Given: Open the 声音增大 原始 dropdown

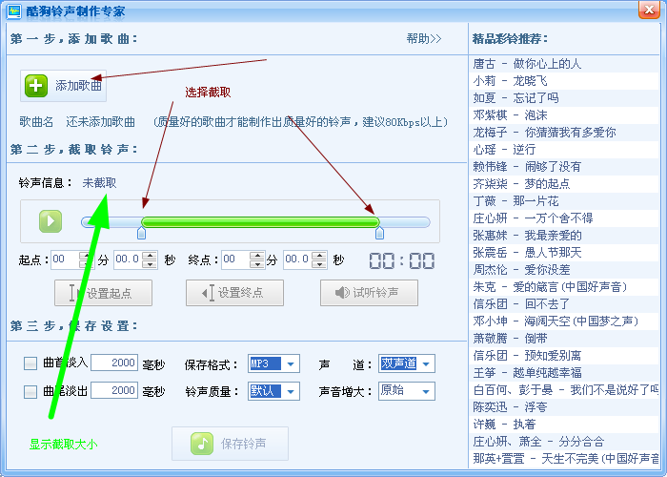Looking at the screenshot, I should tap(407, 391).
